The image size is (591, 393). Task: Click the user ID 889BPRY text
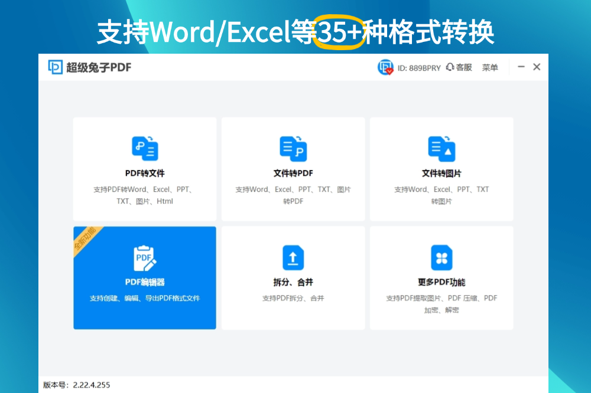tap(419, 68)
